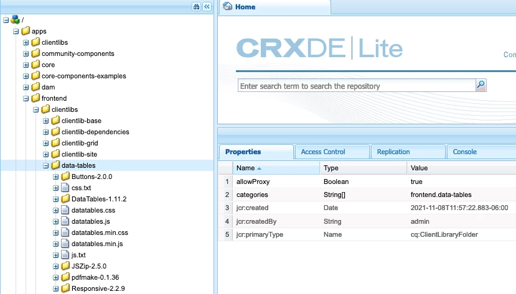The height and width of the screenshot is (294, 516).
Task: Click in the repository search field
Action: [357, 86]
